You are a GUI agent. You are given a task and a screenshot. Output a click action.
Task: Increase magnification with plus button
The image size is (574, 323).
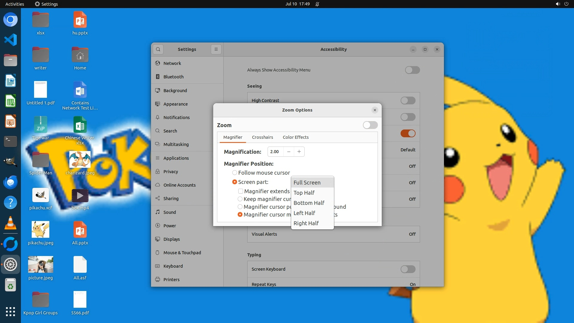(x=299, y=152)
